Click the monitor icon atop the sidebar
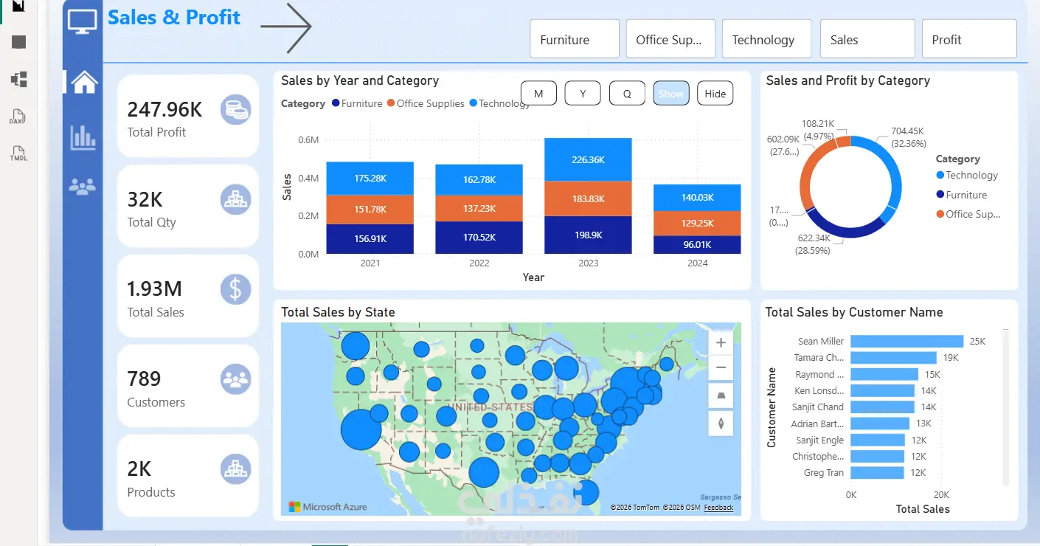The height and width of the screenshot is (546, 1040). (x=83, y=20)
